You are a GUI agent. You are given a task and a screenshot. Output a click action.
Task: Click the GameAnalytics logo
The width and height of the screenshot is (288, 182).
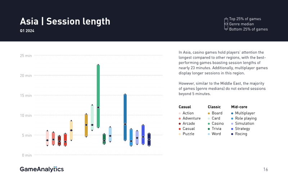click(x=42, y=169)
